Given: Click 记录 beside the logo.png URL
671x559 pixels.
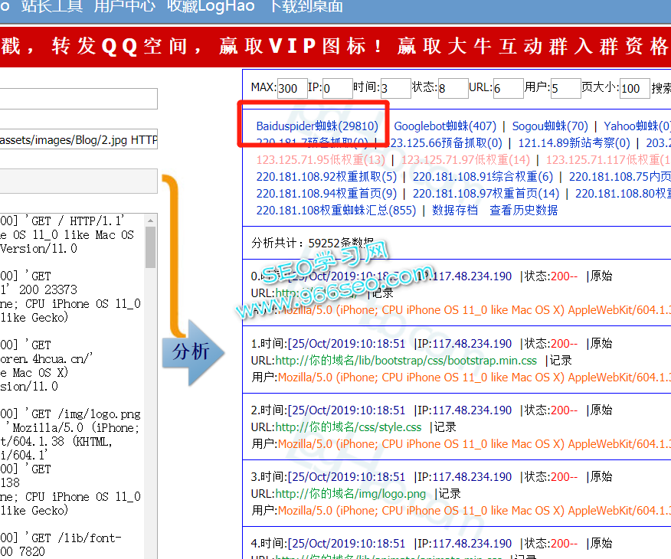Looking at the screenshot, I should 450,494.
